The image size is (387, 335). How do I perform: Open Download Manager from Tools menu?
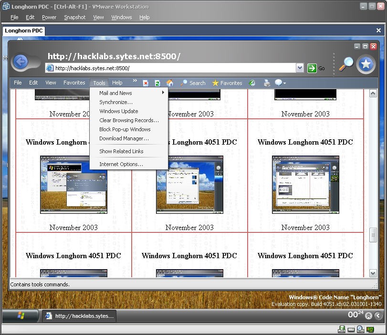(x=124, y=138)
